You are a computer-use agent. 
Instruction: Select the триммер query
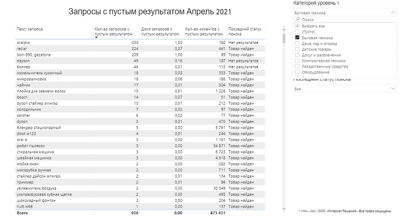[25, 182]
